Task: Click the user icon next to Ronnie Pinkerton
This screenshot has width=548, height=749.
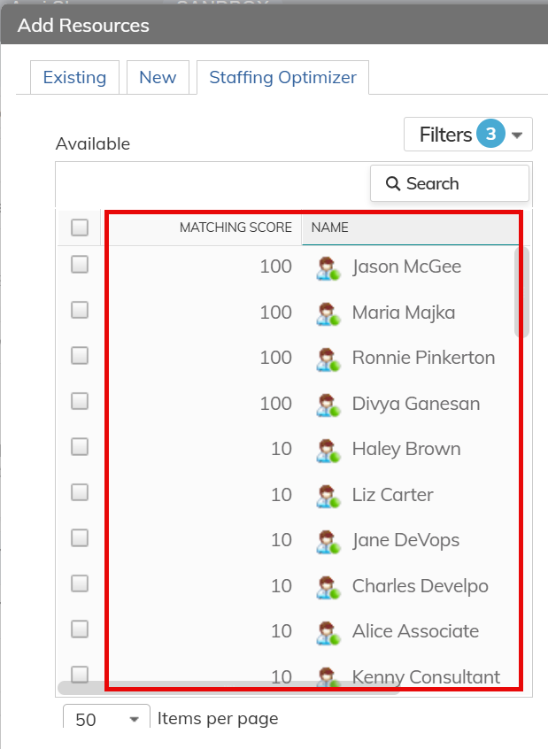Action: tap(328, 359)
